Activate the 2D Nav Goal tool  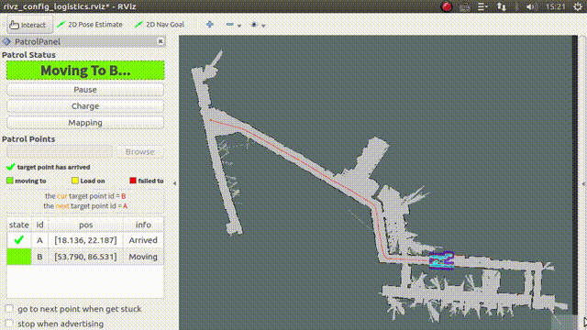point(160,25)
